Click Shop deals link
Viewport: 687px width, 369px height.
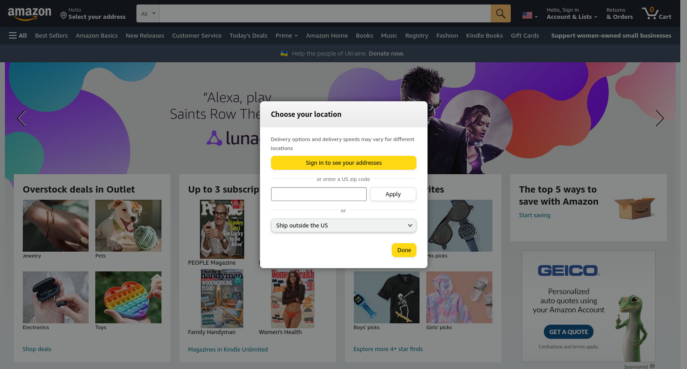click(x=37, y=349)
